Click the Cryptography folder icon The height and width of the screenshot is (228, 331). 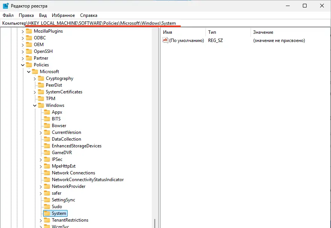coord(41,78)
